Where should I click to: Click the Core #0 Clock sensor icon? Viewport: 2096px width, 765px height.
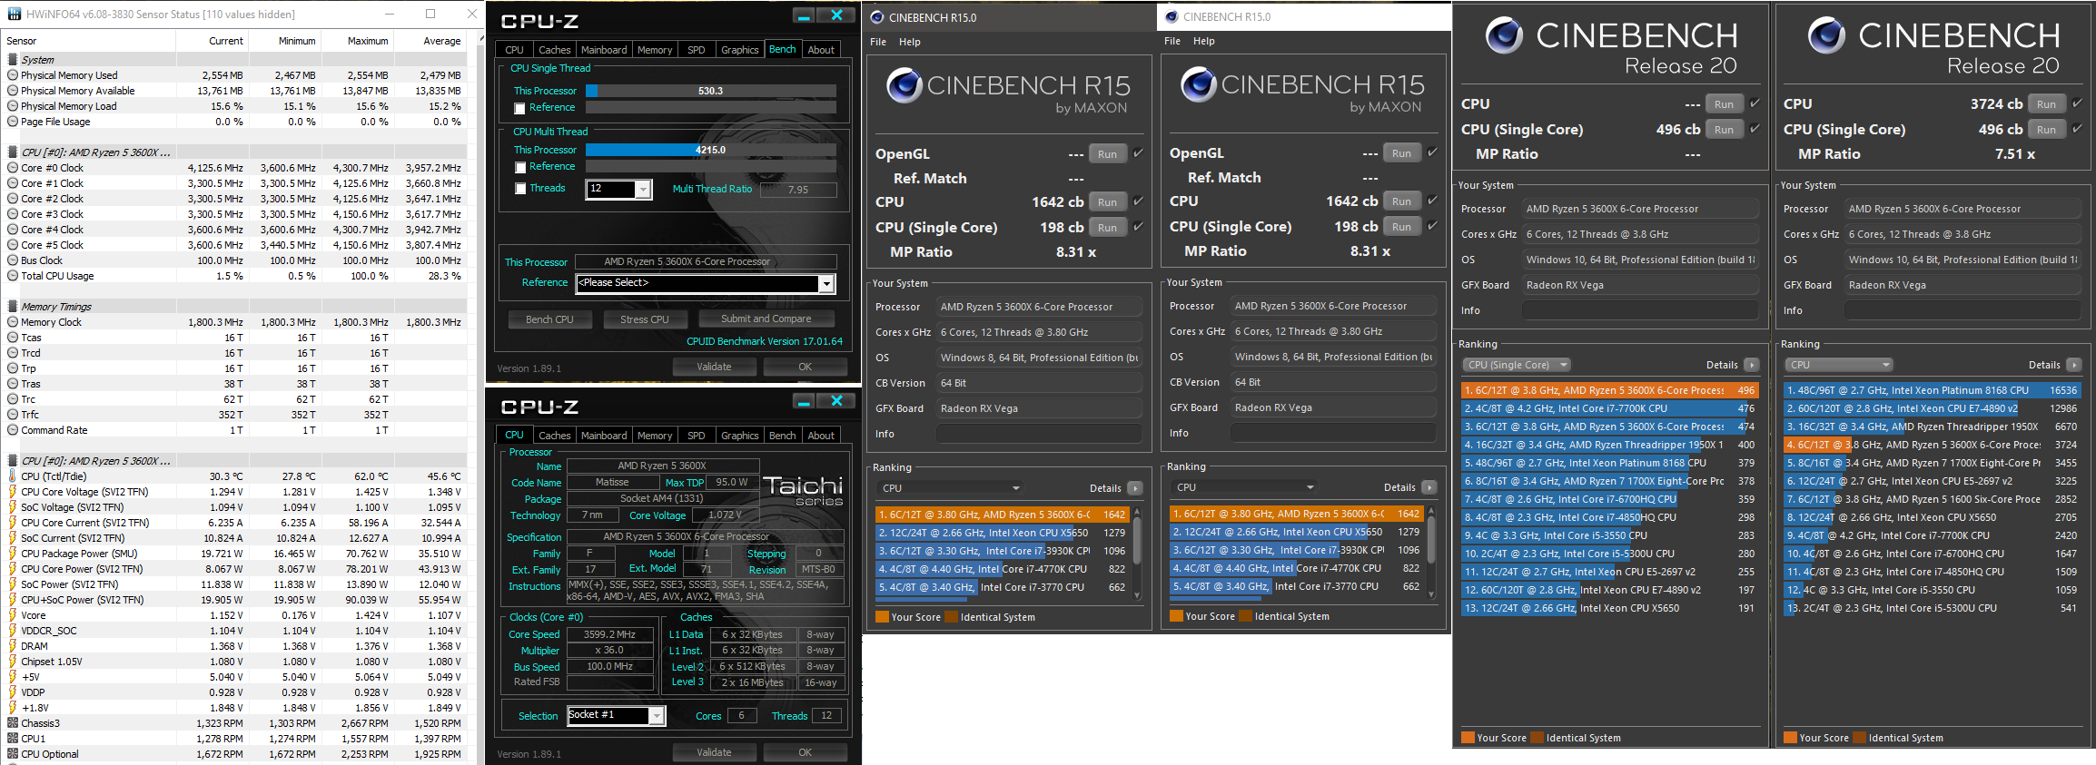click(13, 168)
